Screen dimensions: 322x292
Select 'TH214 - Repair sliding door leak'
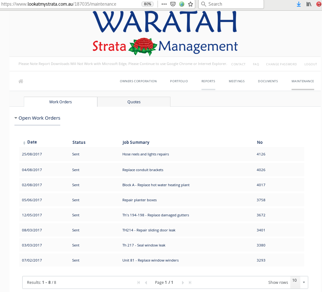pos(149,230)
